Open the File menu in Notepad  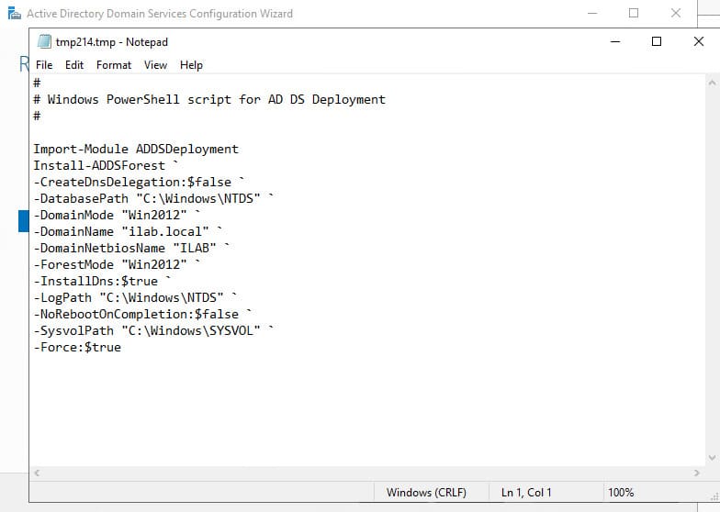(x=44, y=65)
